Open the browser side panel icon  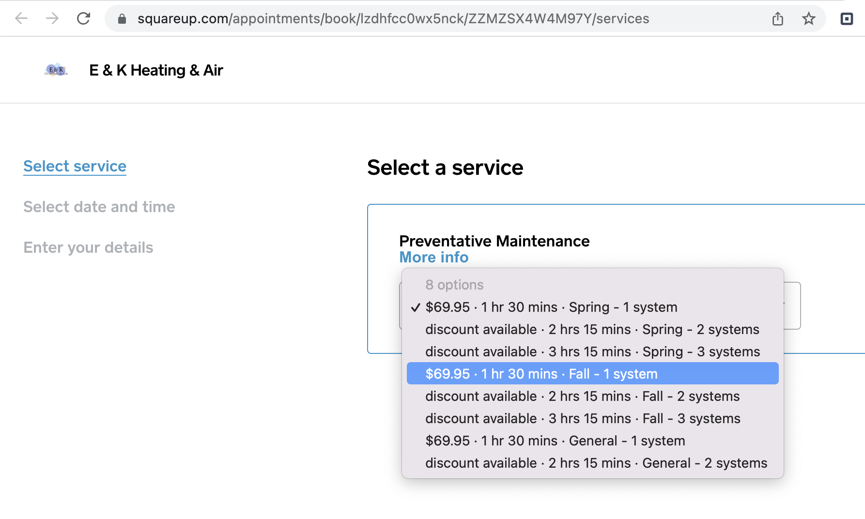coord(847,19)
